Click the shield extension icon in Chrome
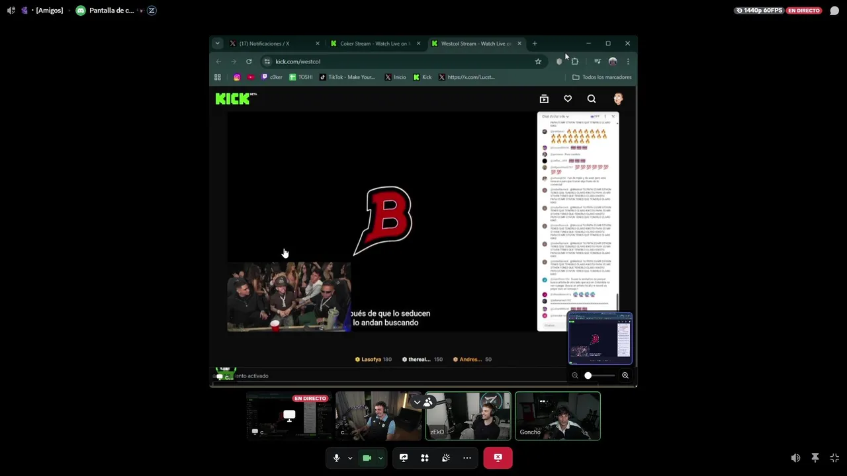 pos(559,61)
